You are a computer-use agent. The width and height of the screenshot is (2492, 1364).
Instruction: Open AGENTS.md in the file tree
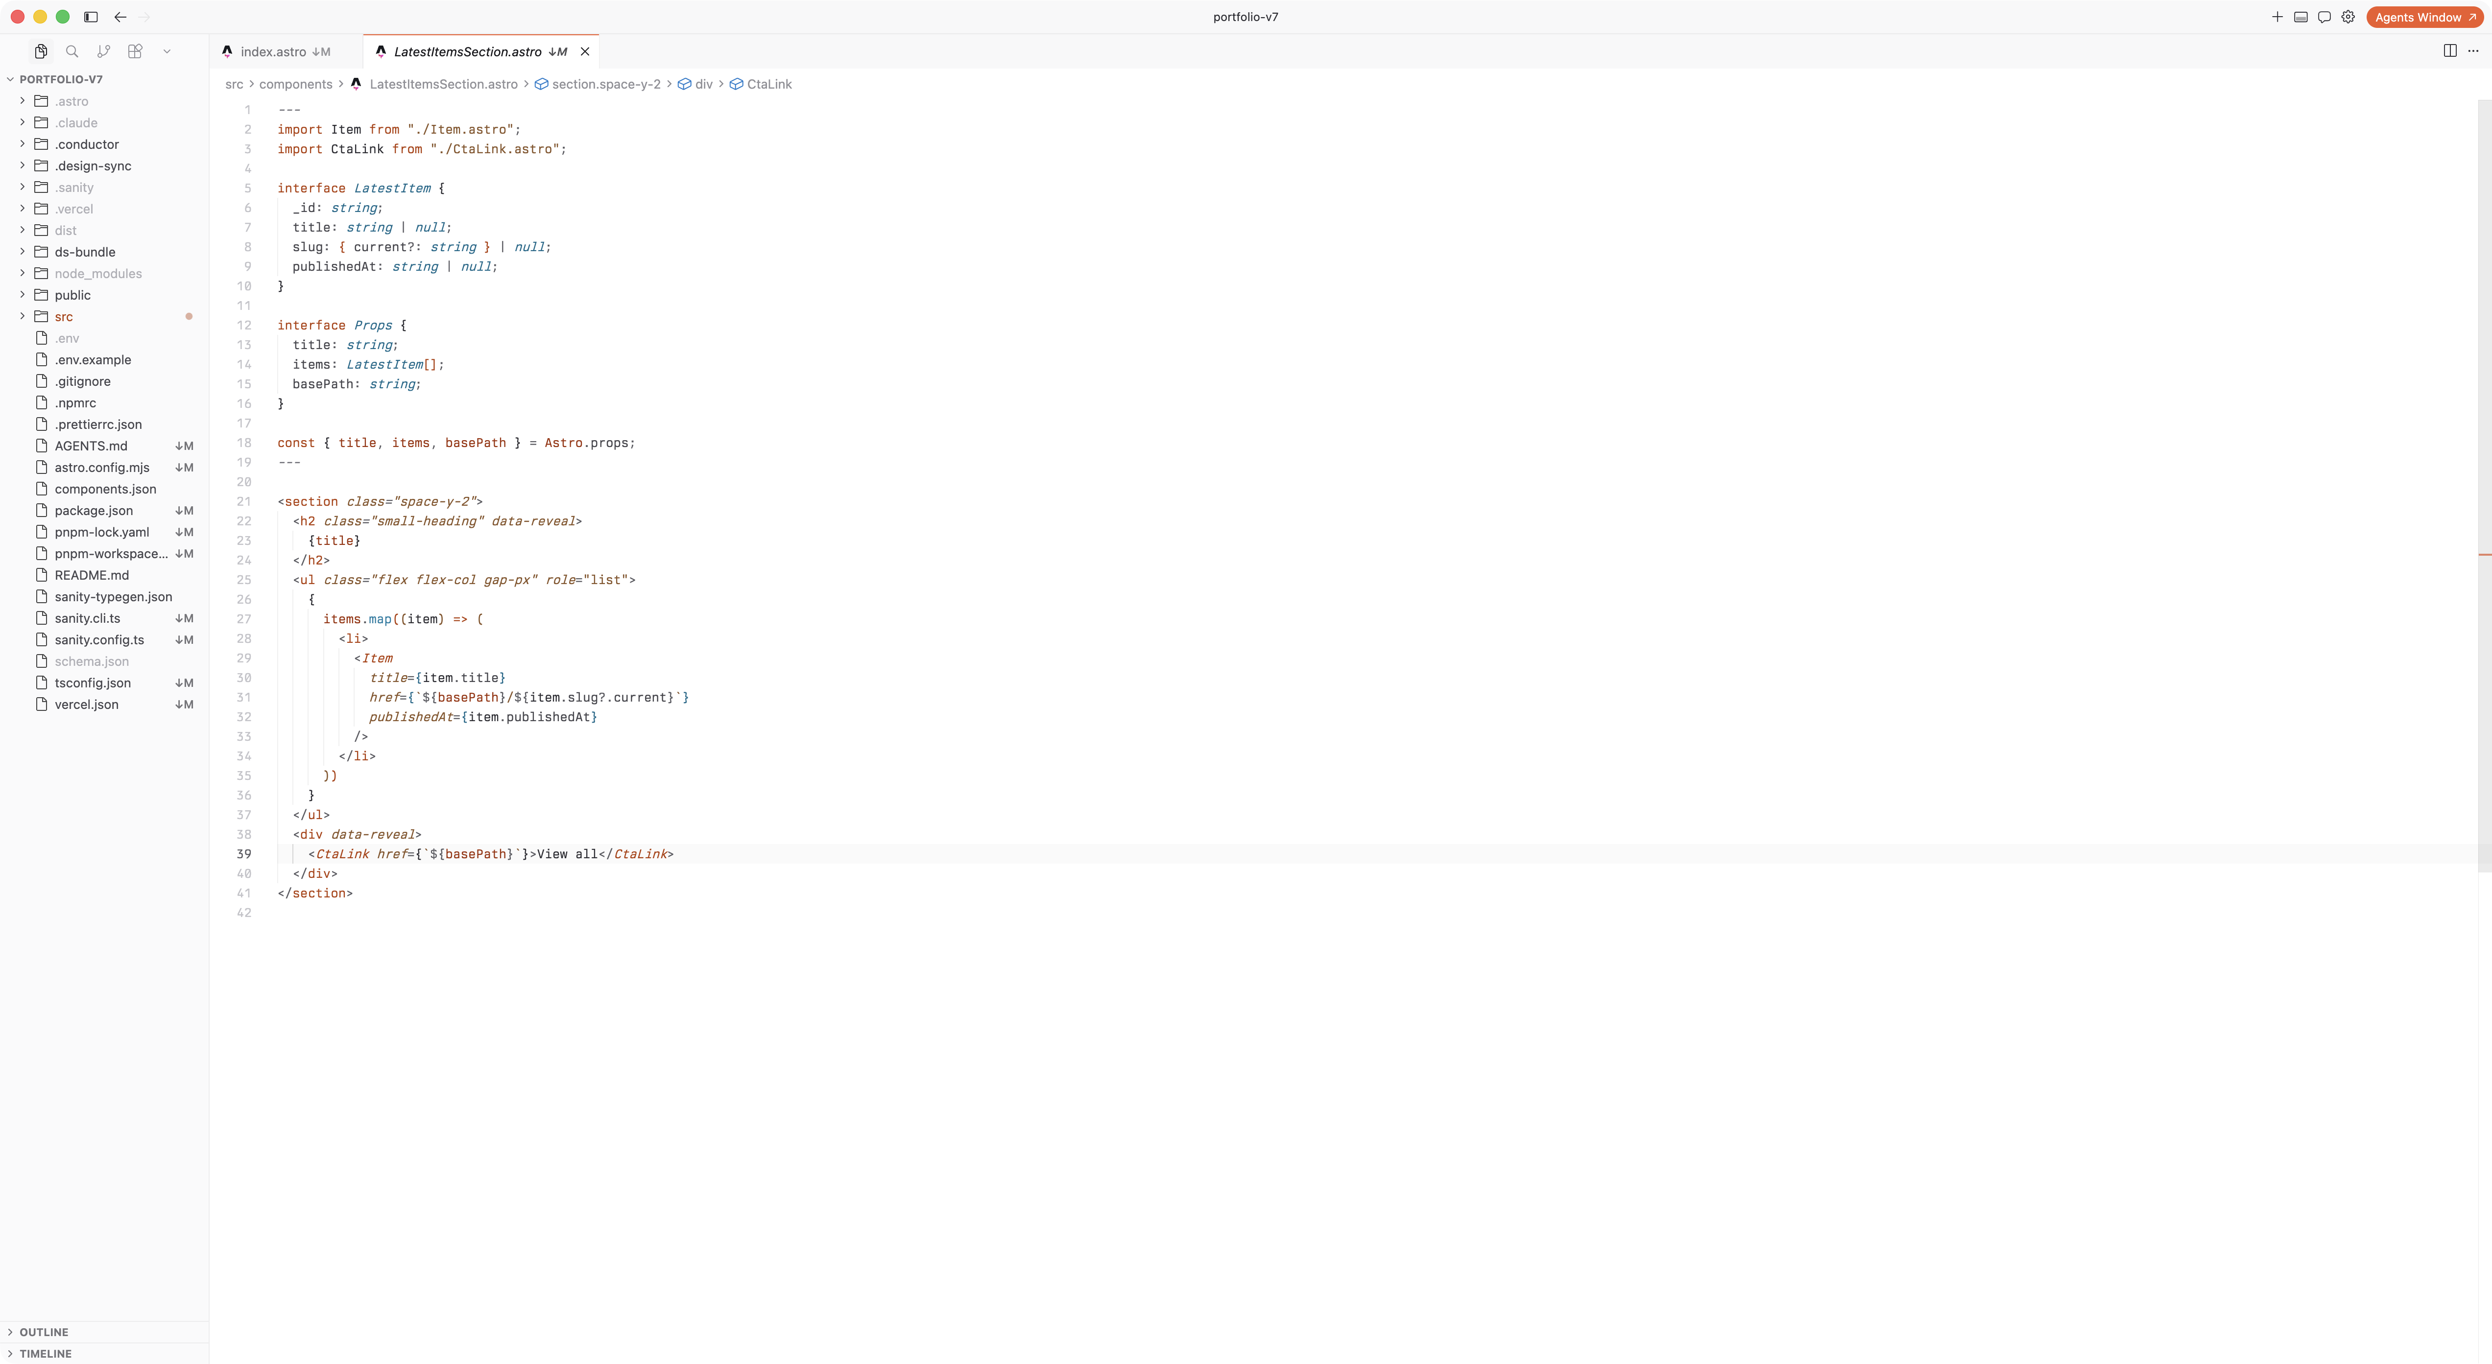(x=104, y=446)
